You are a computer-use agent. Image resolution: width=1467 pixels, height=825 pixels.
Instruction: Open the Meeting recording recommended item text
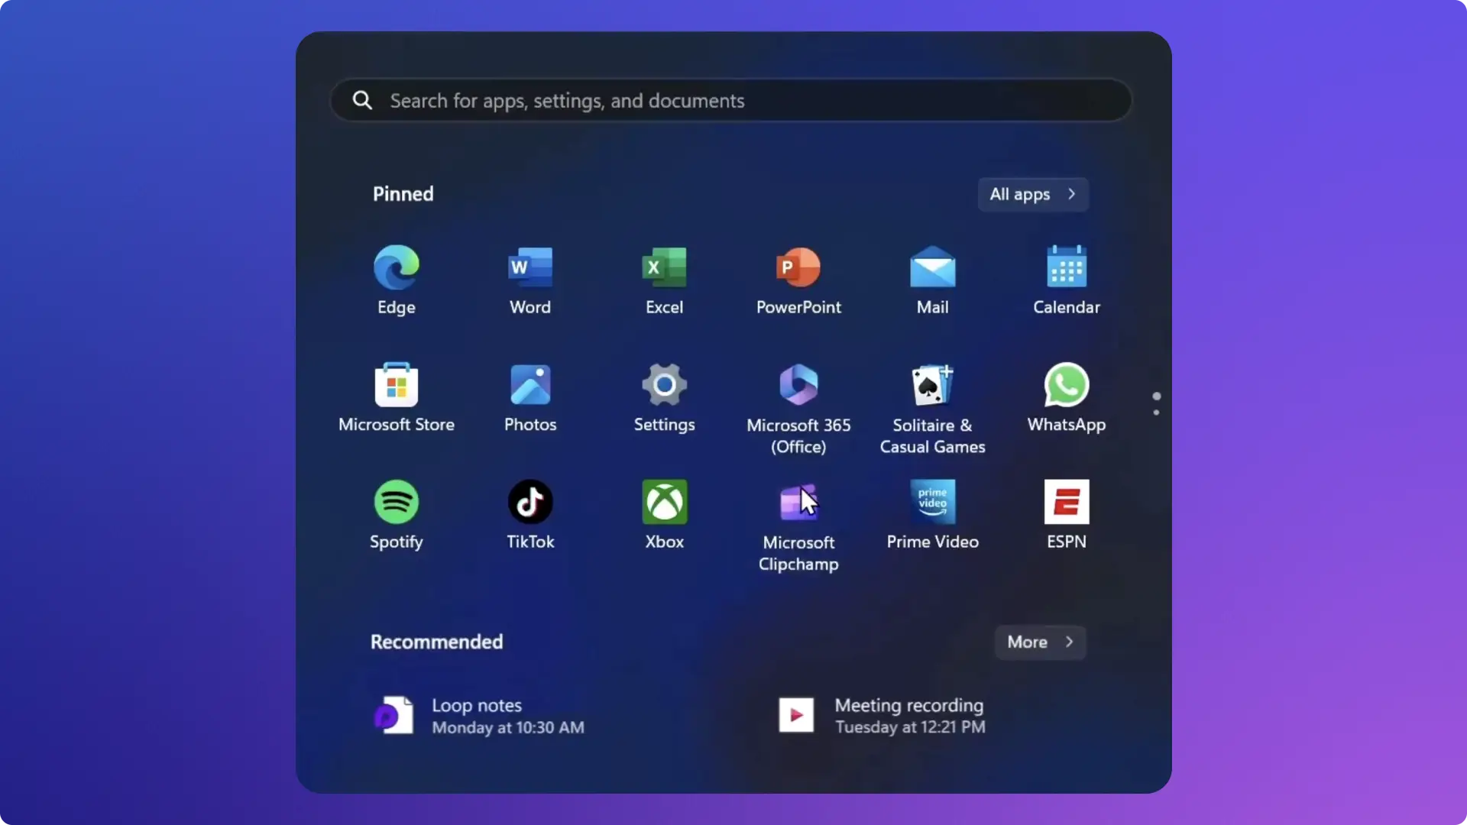pos(908,705)
